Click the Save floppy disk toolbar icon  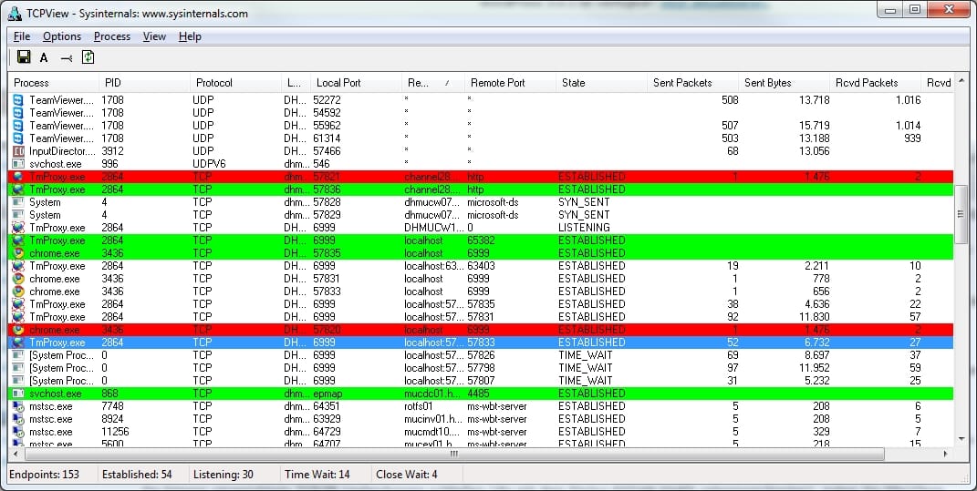(24, 57)
